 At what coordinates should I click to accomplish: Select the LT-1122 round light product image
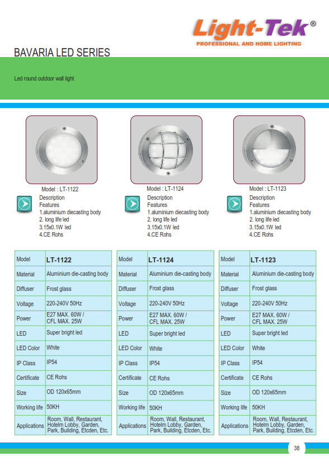[62, 149]
